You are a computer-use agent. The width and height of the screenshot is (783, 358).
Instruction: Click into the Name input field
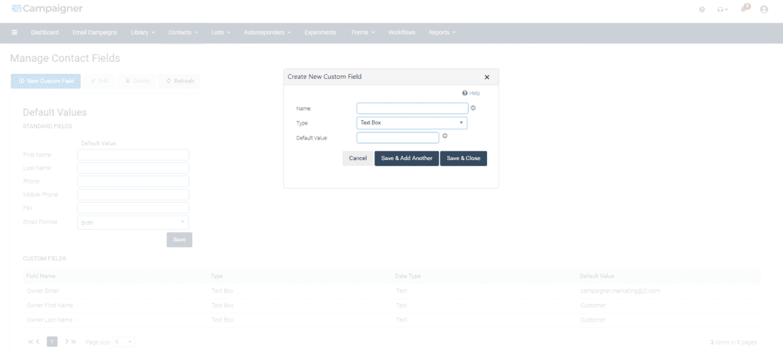tap(412, 109)
